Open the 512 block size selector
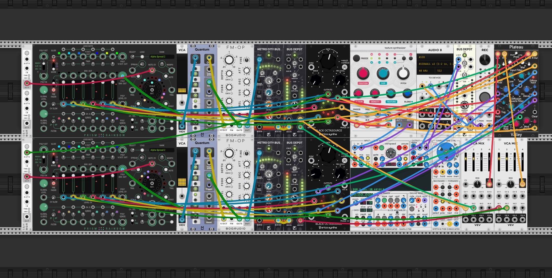The image size is (552, 278). pyautogui.click(x=444, y=70)
